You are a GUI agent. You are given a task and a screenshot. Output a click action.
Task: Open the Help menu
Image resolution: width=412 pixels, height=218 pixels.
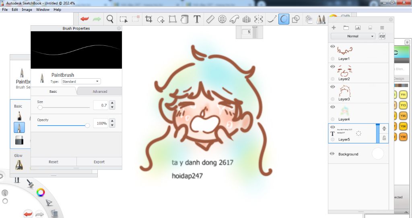tap(57, 10)
